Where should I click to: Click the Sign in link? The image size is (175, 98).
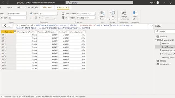[152, 2]
